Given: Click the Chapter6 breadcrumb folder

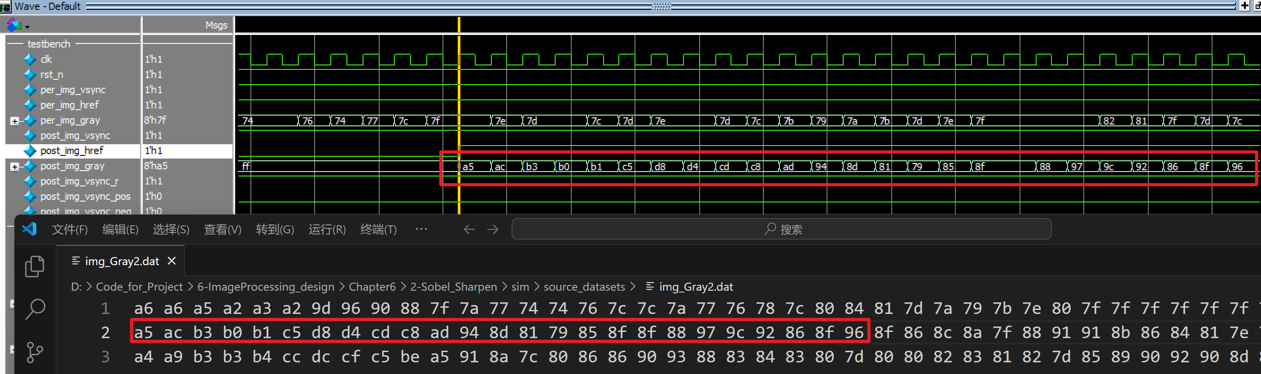Looking at the screenshot, I should point(372,287).
